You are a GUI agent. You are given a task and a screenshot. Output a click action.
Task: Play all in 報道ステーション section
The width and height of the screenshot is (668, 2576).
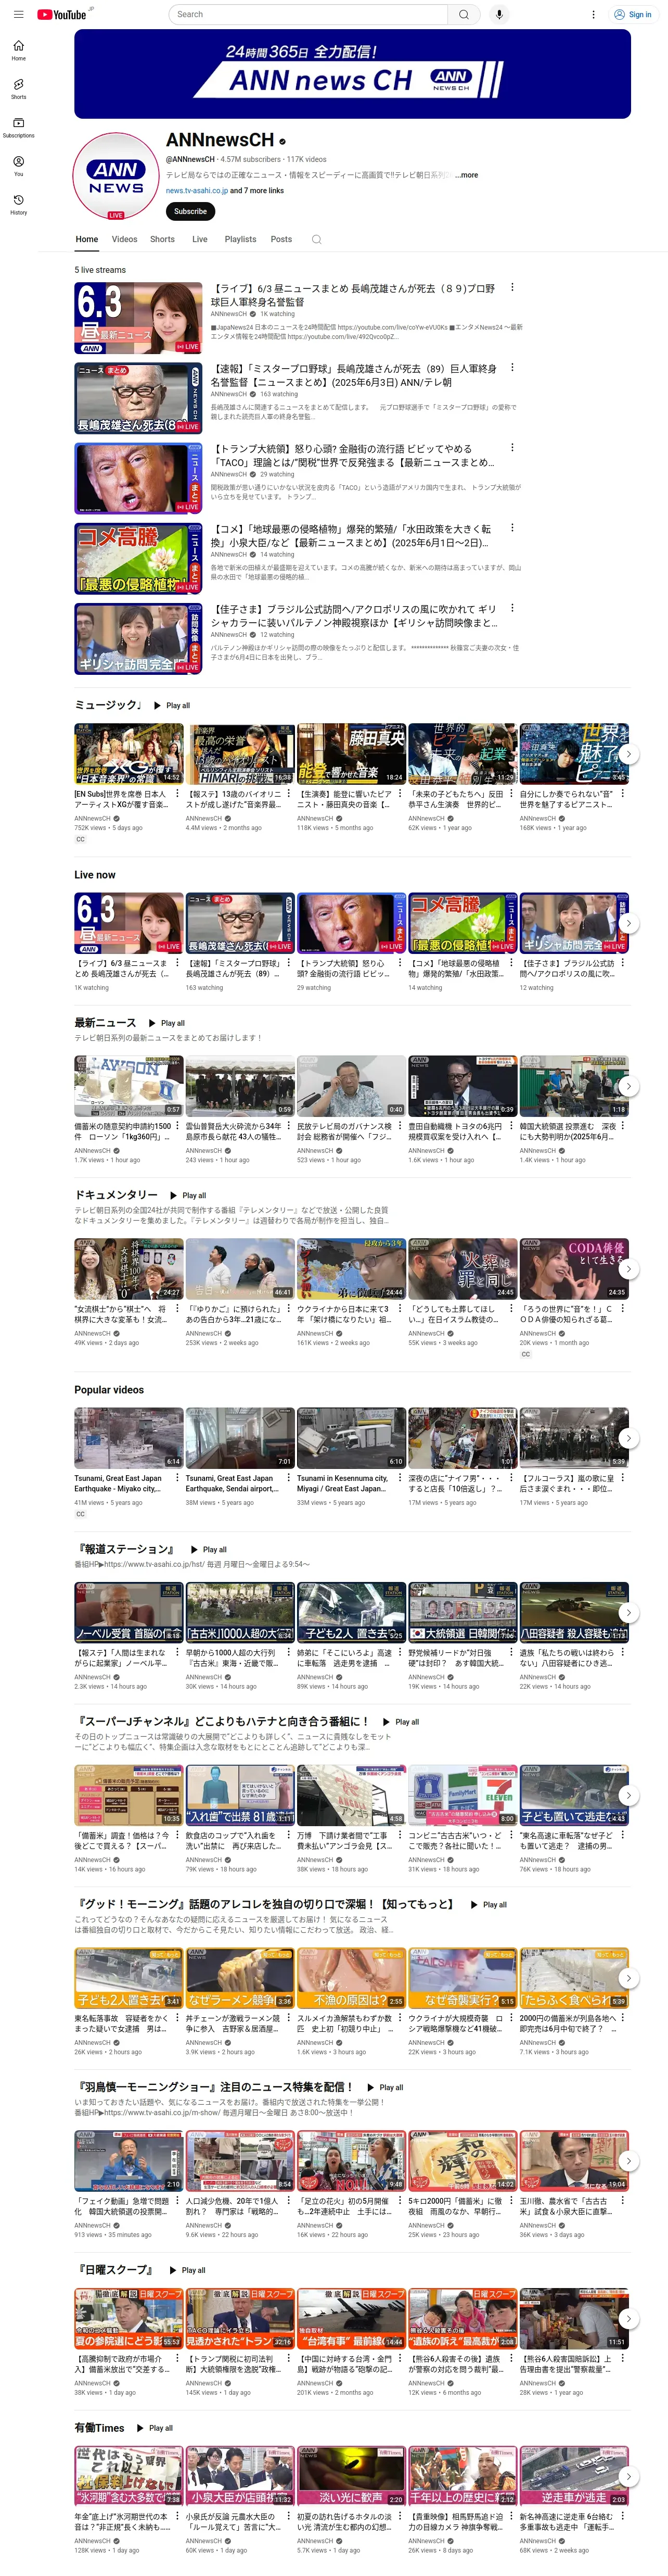(x=209, y=1550)
